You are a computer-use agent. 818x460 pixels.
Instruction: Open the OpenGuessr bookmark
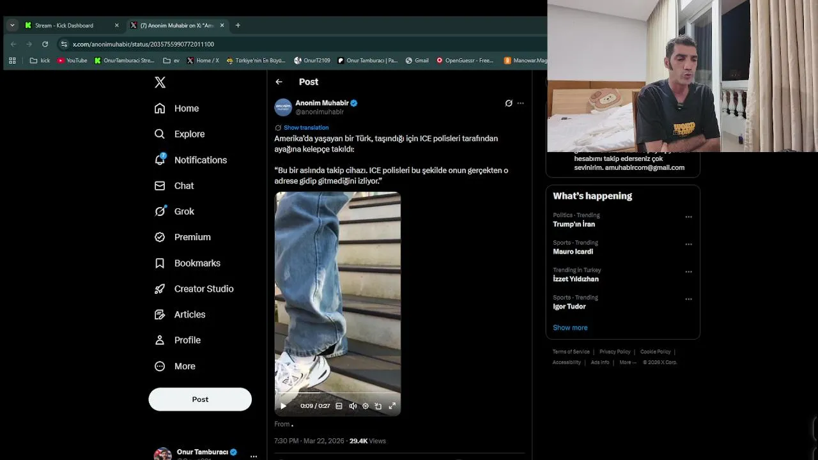pyautogui.click(x=465, y=61)
